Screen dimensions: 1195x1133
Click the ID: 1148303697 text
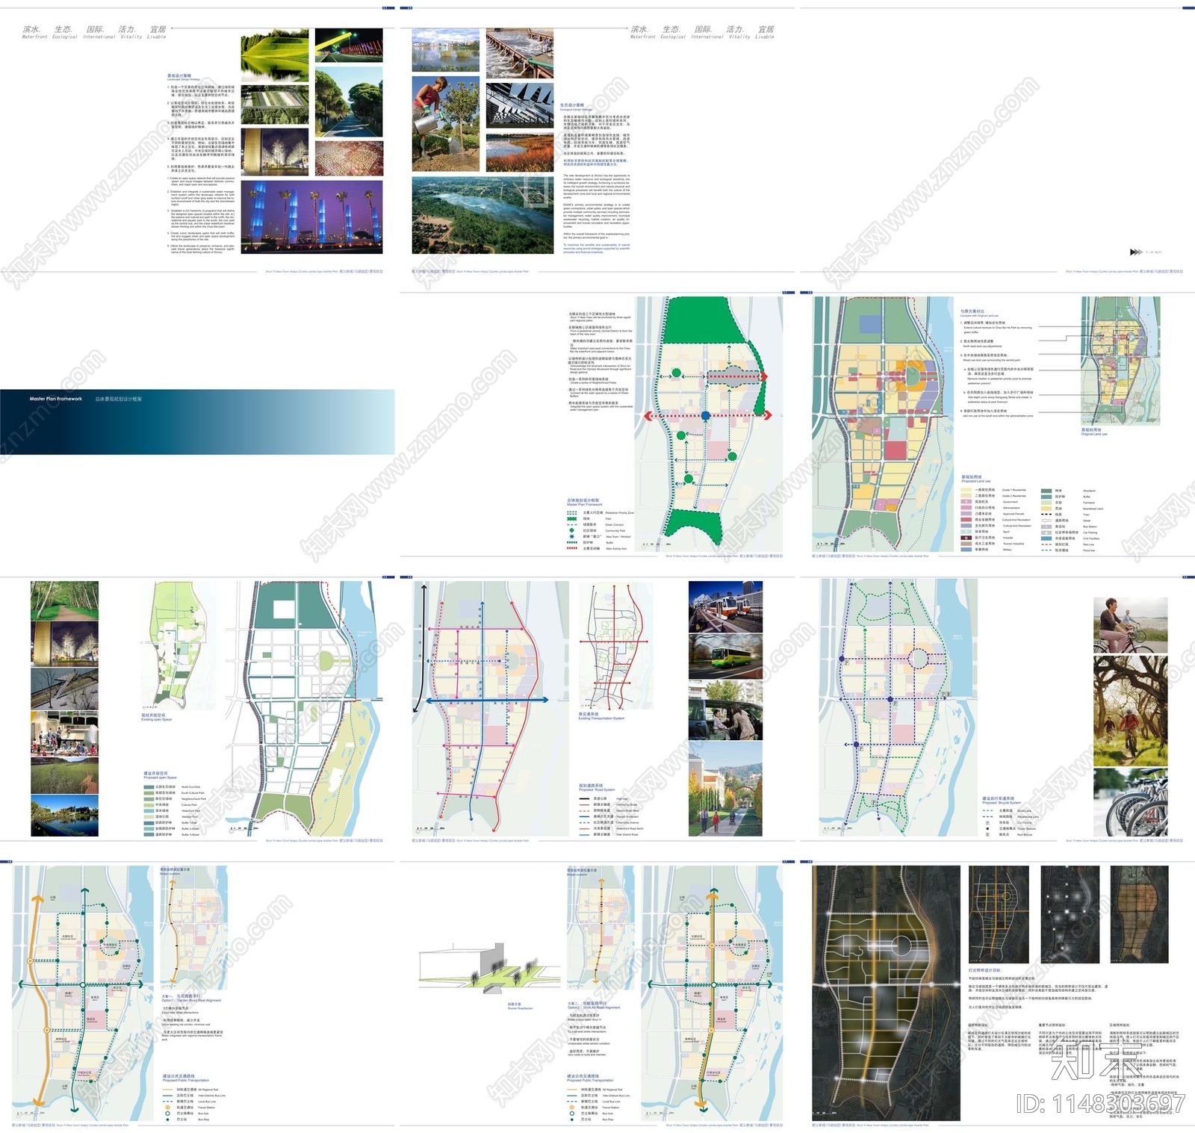(x=1100, y=1103)
